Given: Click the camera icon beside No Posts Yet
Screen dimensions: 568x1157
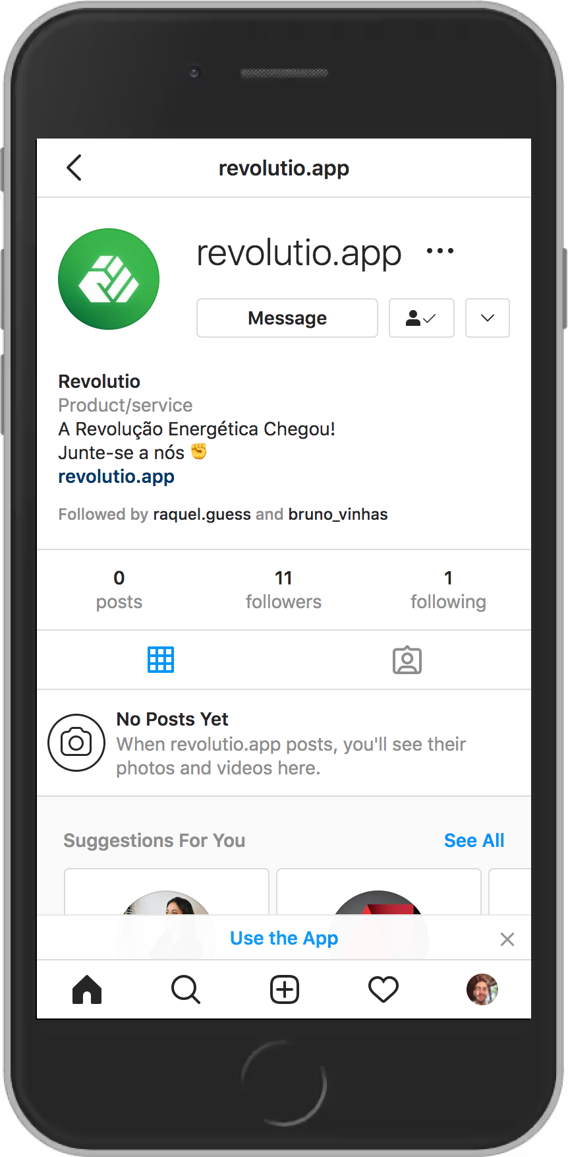Looking at the screenshot, I should click(x=76, y=743).
